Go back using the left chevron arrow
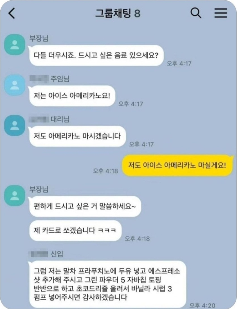 (x=12, y=13)
